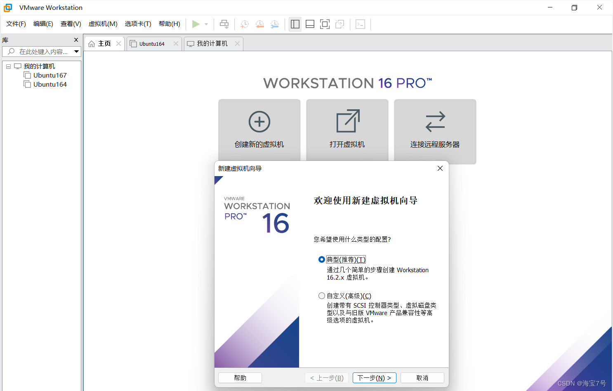Click the 帮助 button in the wizard
Image resolution: width=613 pixels, height=391 pixels.
(240, 378)
